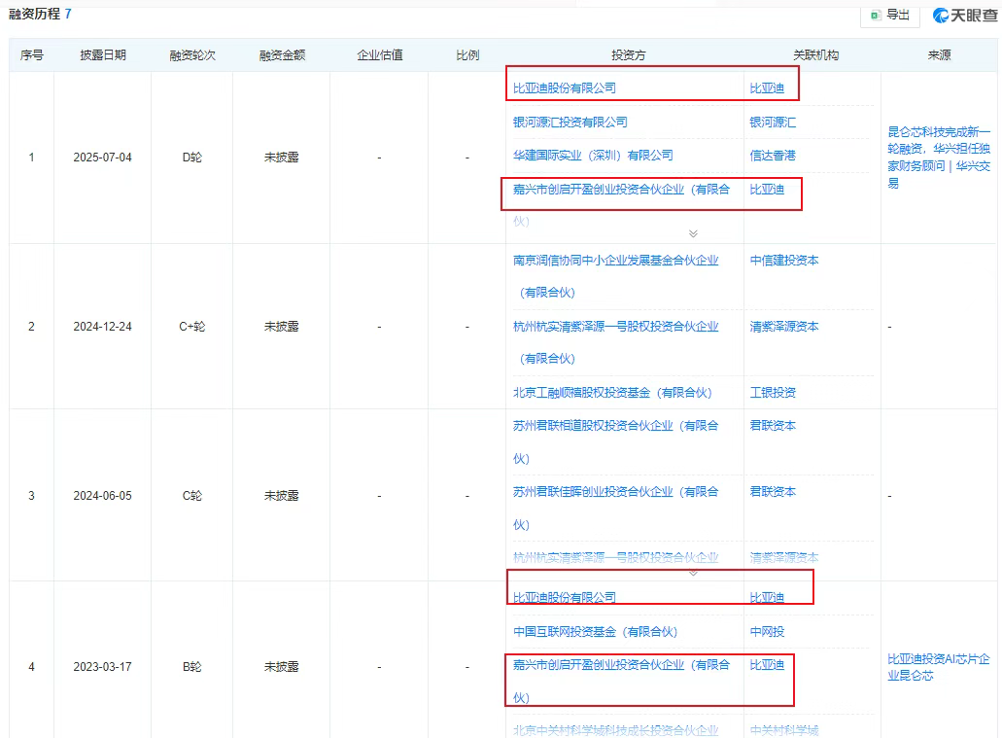This screenshot has width=1002, height=738.
Task: Click the 信达香港 affiliated institution link
Action: tap(773, 156)
